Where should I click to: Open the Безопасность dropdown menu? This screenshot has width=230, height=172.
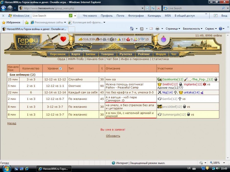point(192,29)
